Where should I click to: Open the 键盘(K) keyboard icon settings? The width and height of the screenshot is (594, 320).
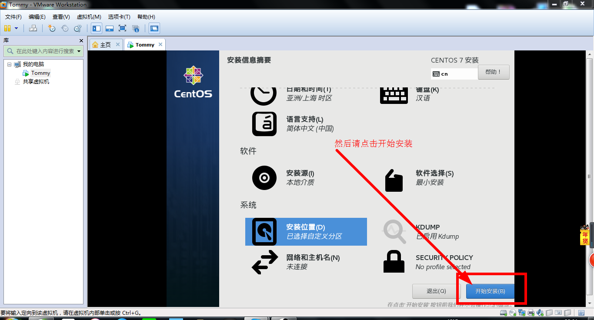(x=394, y=95)
